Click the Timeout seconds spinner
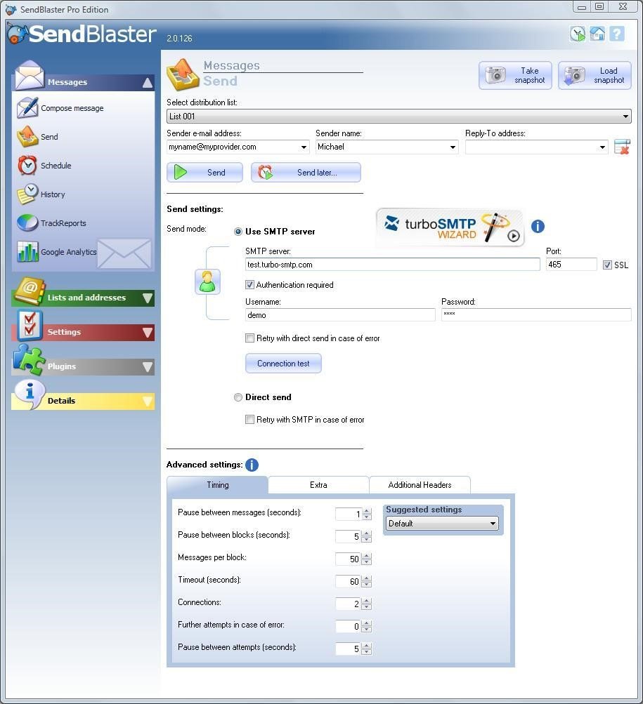Viewport: 643px width, 704px height. coord(367,581)
